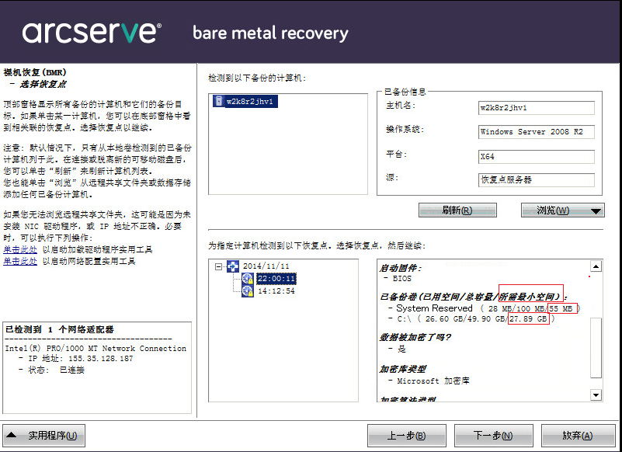The height and width of the screenshot is (452, 622).
Task: Click the 平台 field showing X64
Action: point(537,156)
